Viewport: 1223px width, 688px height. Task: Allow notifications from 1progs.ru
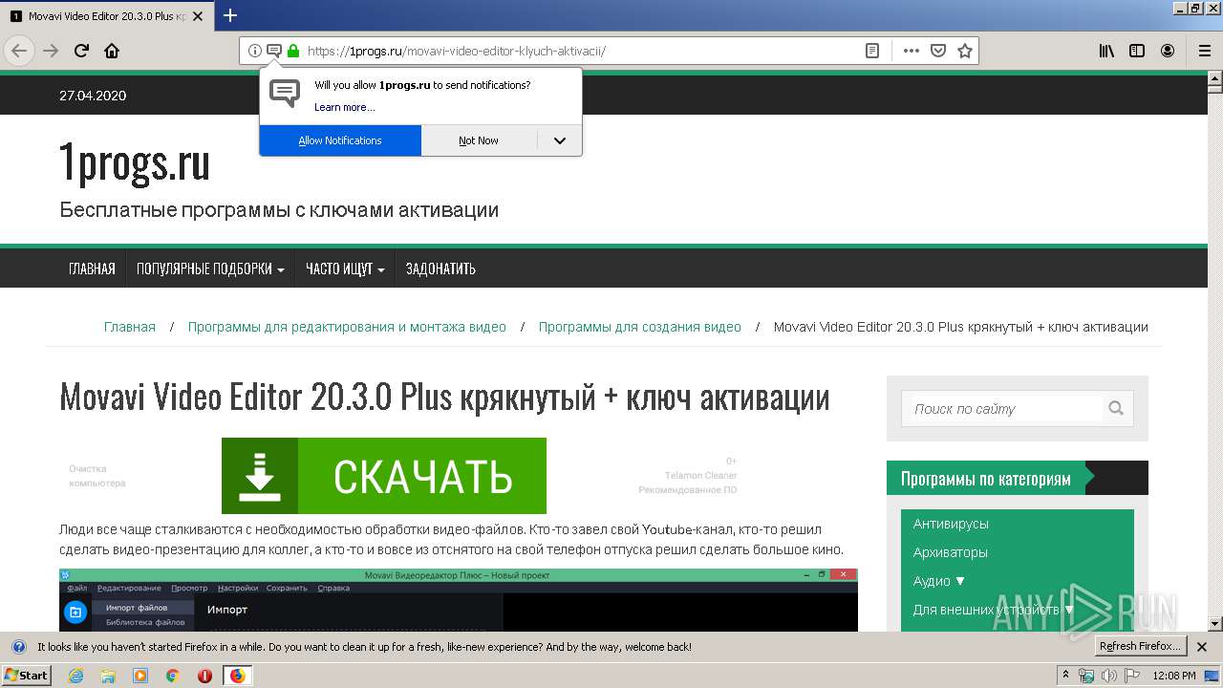(x=340, y=140)
